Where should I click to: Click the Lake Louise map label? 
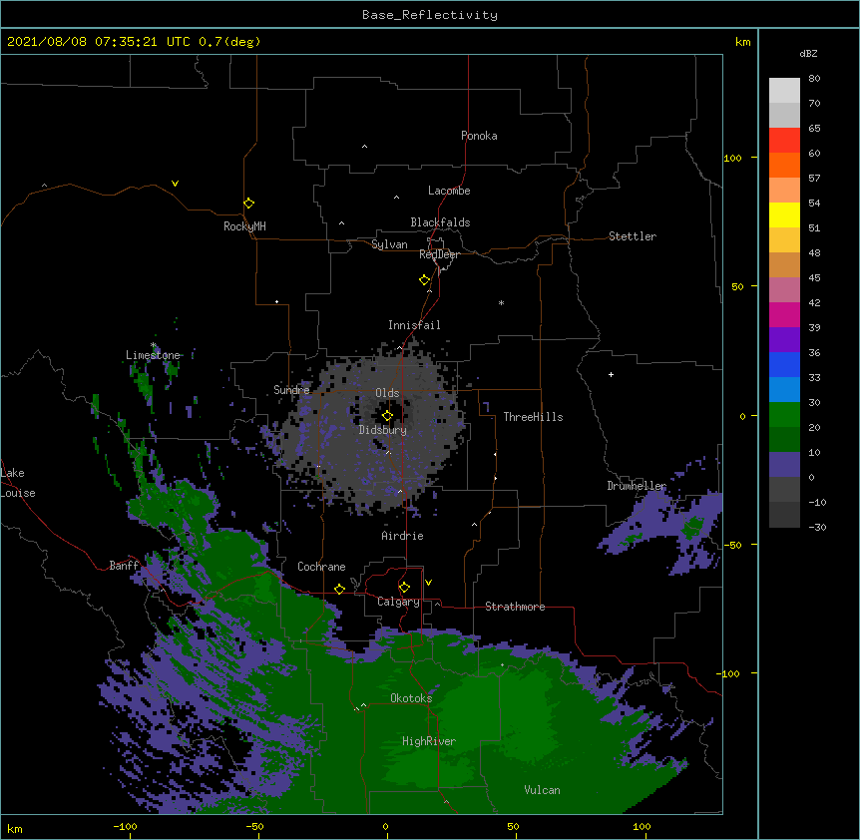point(18,483)
